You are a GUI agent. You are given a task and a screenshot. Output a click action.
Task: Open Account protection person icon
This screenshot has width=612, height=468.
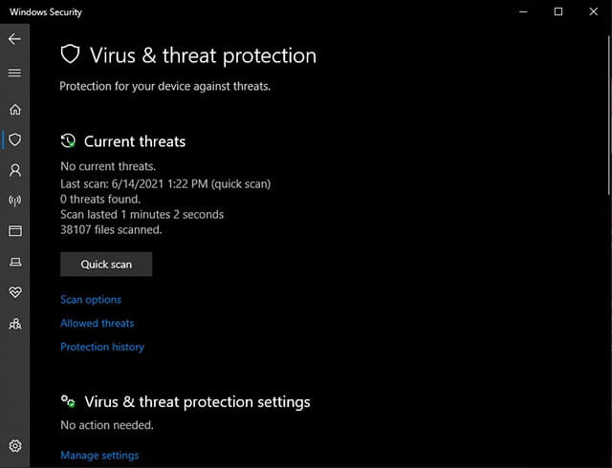tap(15, 170)
